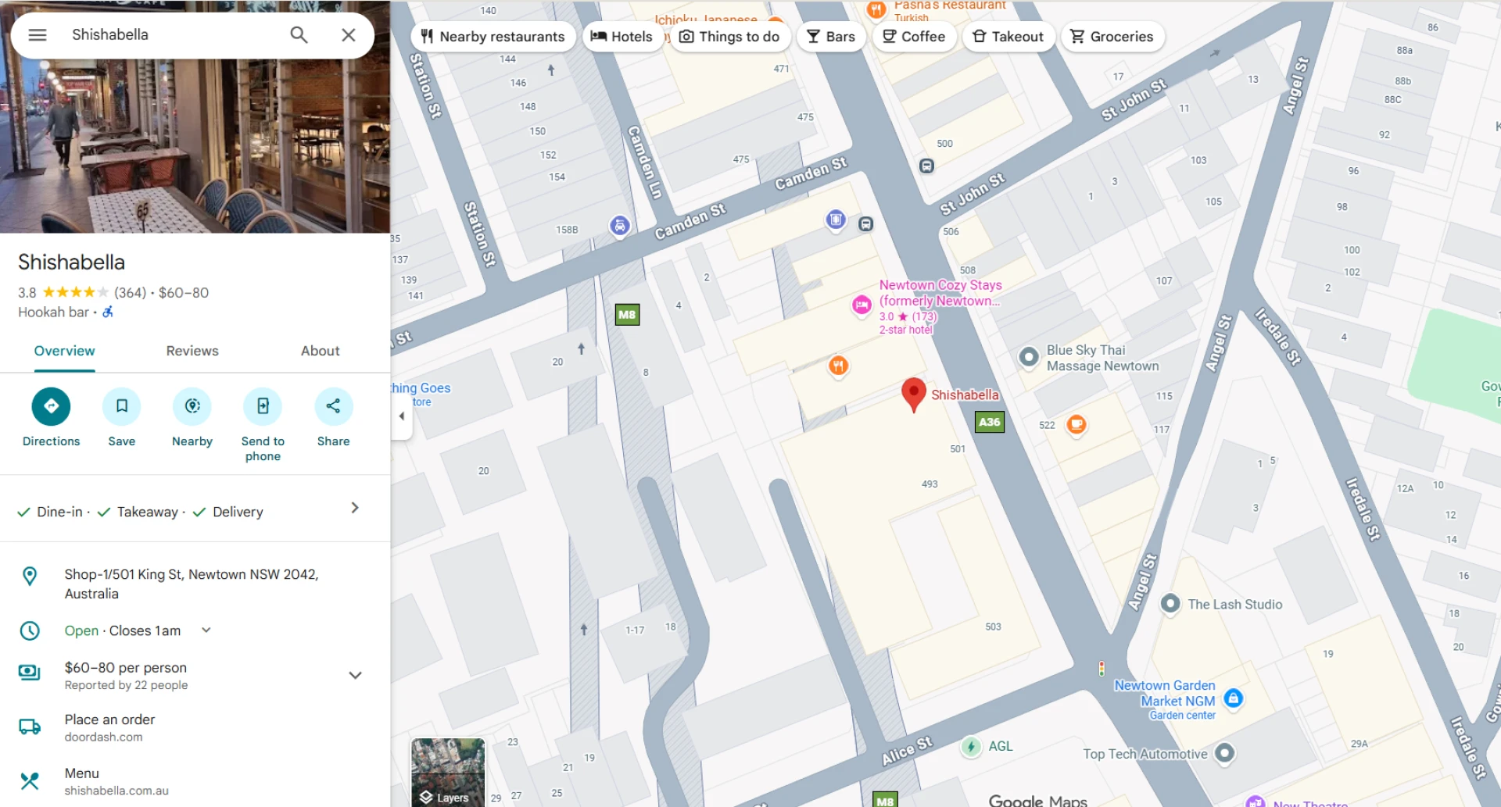Click the Nearby icon
The width and height of the screenshot is (1501, 807).
[x=192, y=406]
